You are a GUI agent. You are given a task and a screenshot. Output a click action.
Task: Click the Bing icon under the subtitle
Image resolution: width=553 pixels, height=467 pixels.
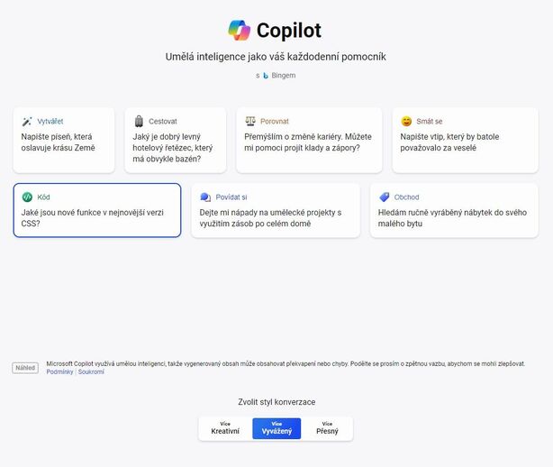coord(266,76)
